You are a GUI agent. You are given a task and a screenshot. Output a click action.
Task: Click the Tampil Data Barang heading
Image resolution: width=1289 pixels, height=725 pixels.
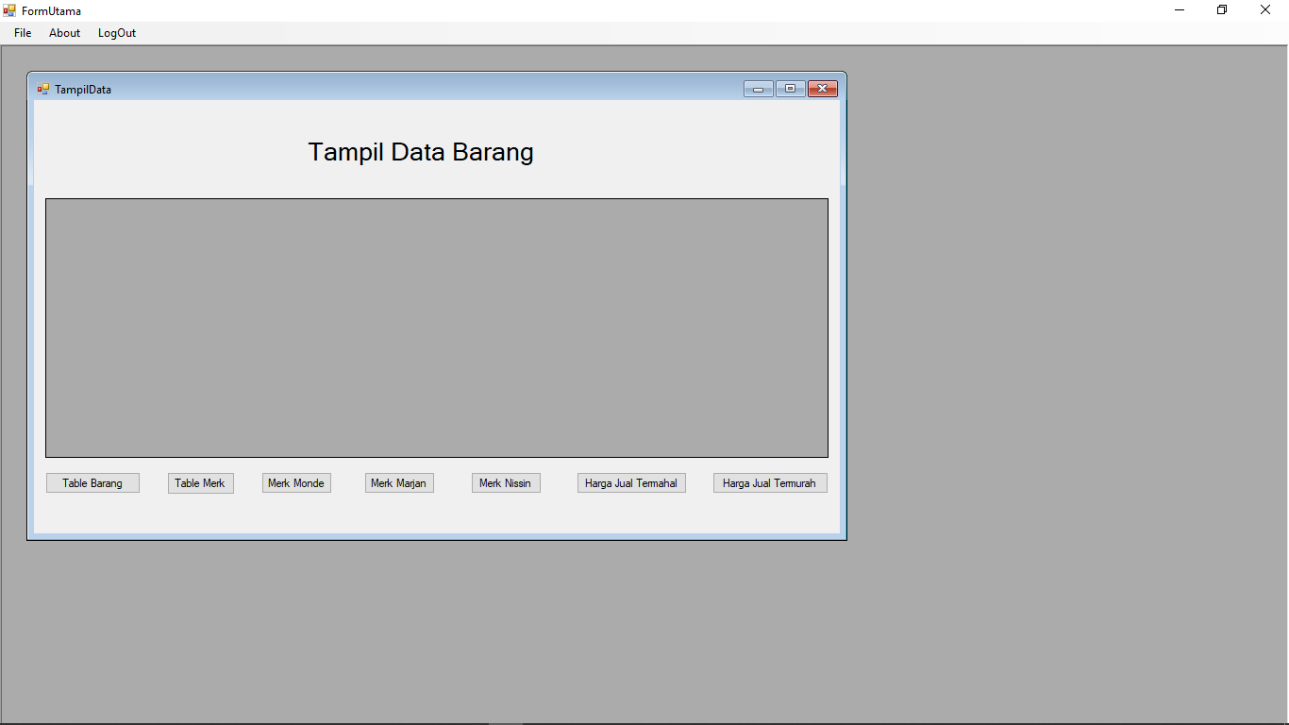pos(420,152)
